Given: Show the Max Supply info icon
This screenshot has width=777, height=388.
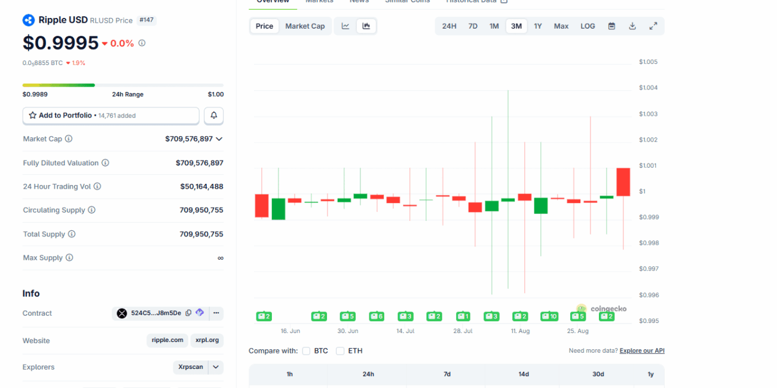Looking at the screenshot, I should (69, 258).
